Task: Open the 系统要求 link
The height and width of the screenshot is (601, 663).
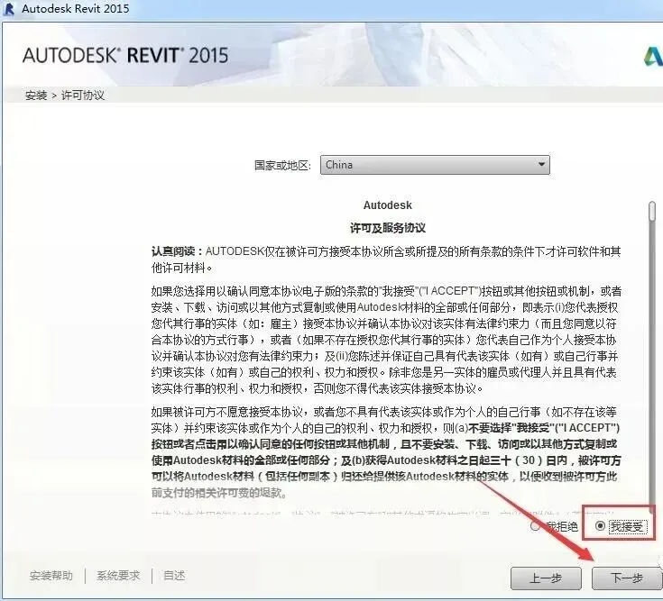Action: pyautogui.click(x=118, y=575)
